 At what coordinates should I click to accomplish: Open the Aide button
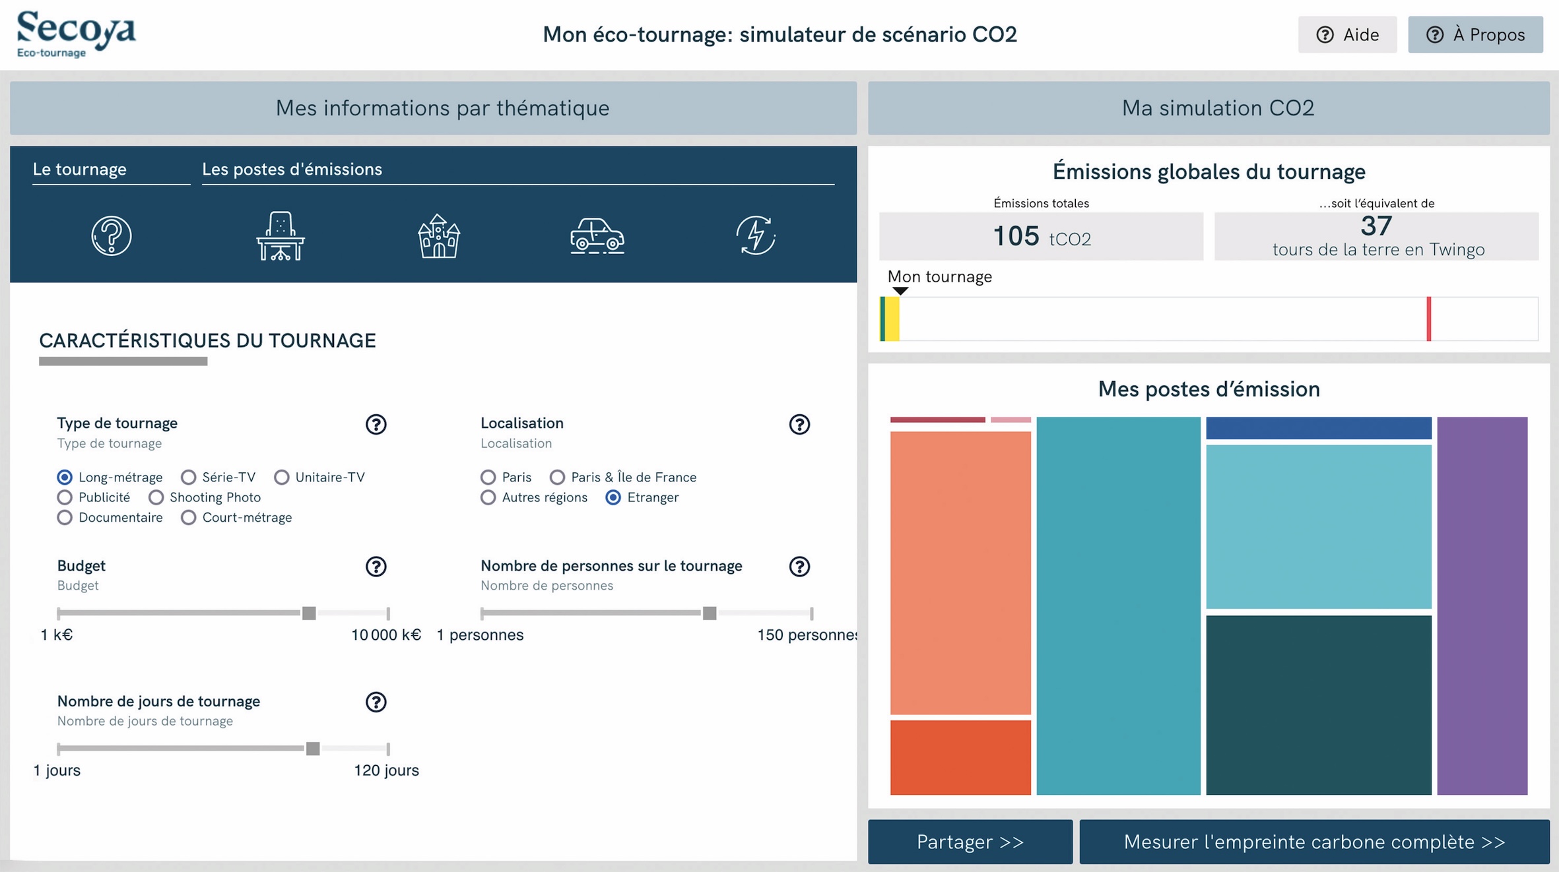tap(1346, 34)
